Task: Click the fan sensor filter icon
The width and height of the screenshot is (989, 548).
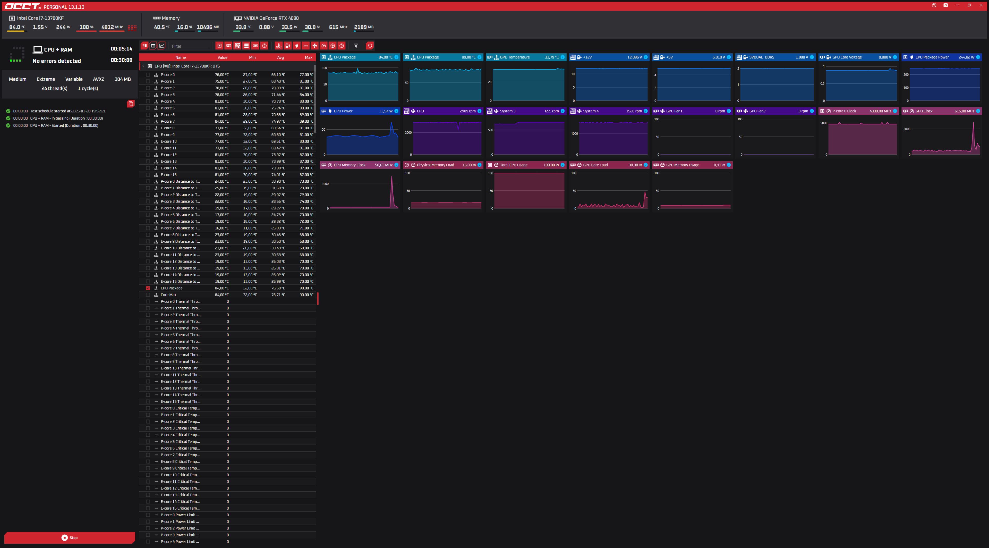Action: point(314,46)
